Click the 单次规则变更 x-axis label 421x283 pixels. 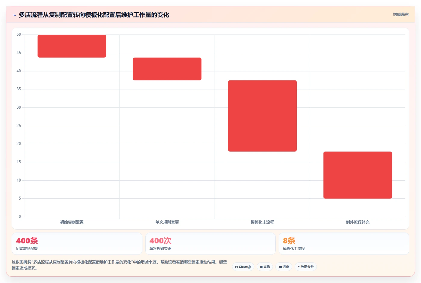click(x=167, y=222)
